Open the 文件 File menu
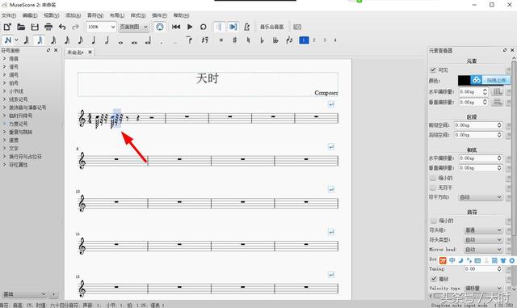This screenshot has width=517, height=308. pos(8,15)
